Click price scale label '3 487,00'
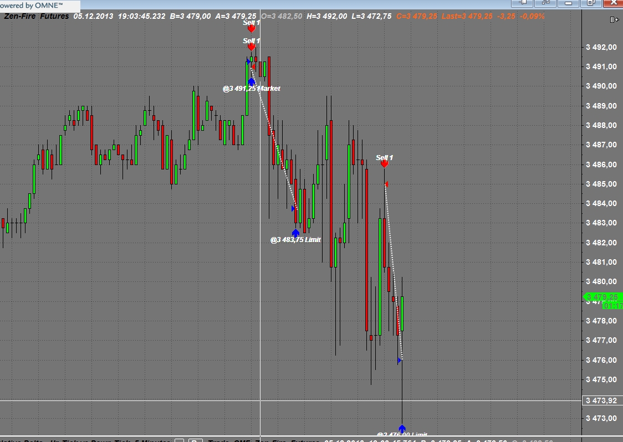The height and width of the screenshot is (442, 623). pos(601,145)
